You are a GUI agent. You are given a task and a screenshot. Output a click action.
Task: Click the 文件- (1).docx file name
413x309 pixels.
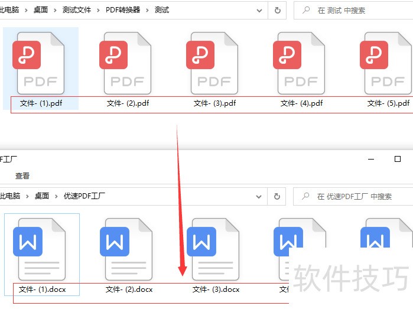[x=43, y=290]
